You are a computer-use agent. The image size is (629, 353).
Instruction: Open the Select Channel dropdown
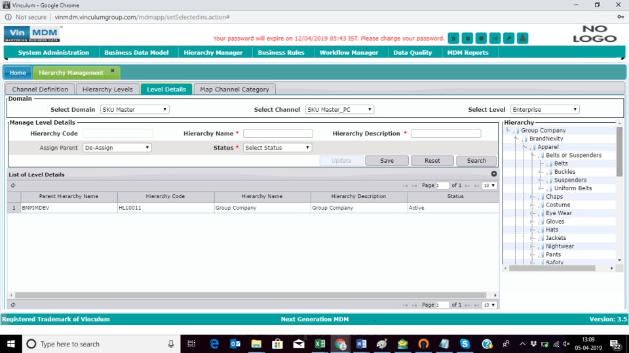point(339,109)
